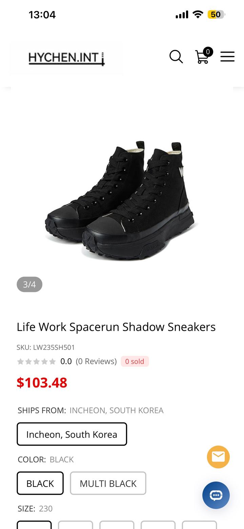Tap the black sneakers product image
Screen dimensions: 244x529
tap(122, 200)
